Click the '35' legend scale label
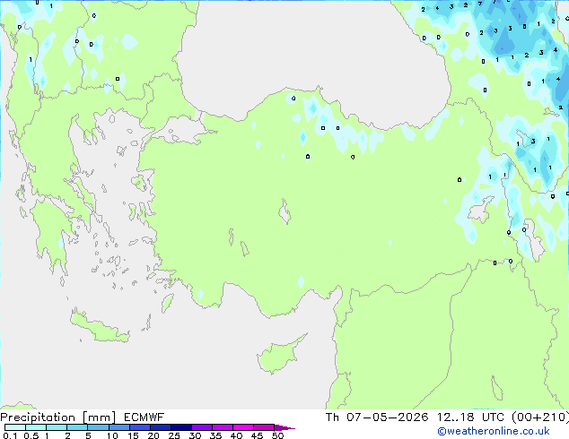The image size is (569, 439). pyautogui.click(x=215, y=435)
